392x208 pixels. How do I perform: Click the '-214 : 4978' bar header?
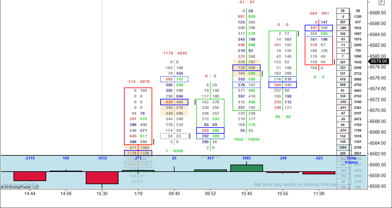[138, 82]
